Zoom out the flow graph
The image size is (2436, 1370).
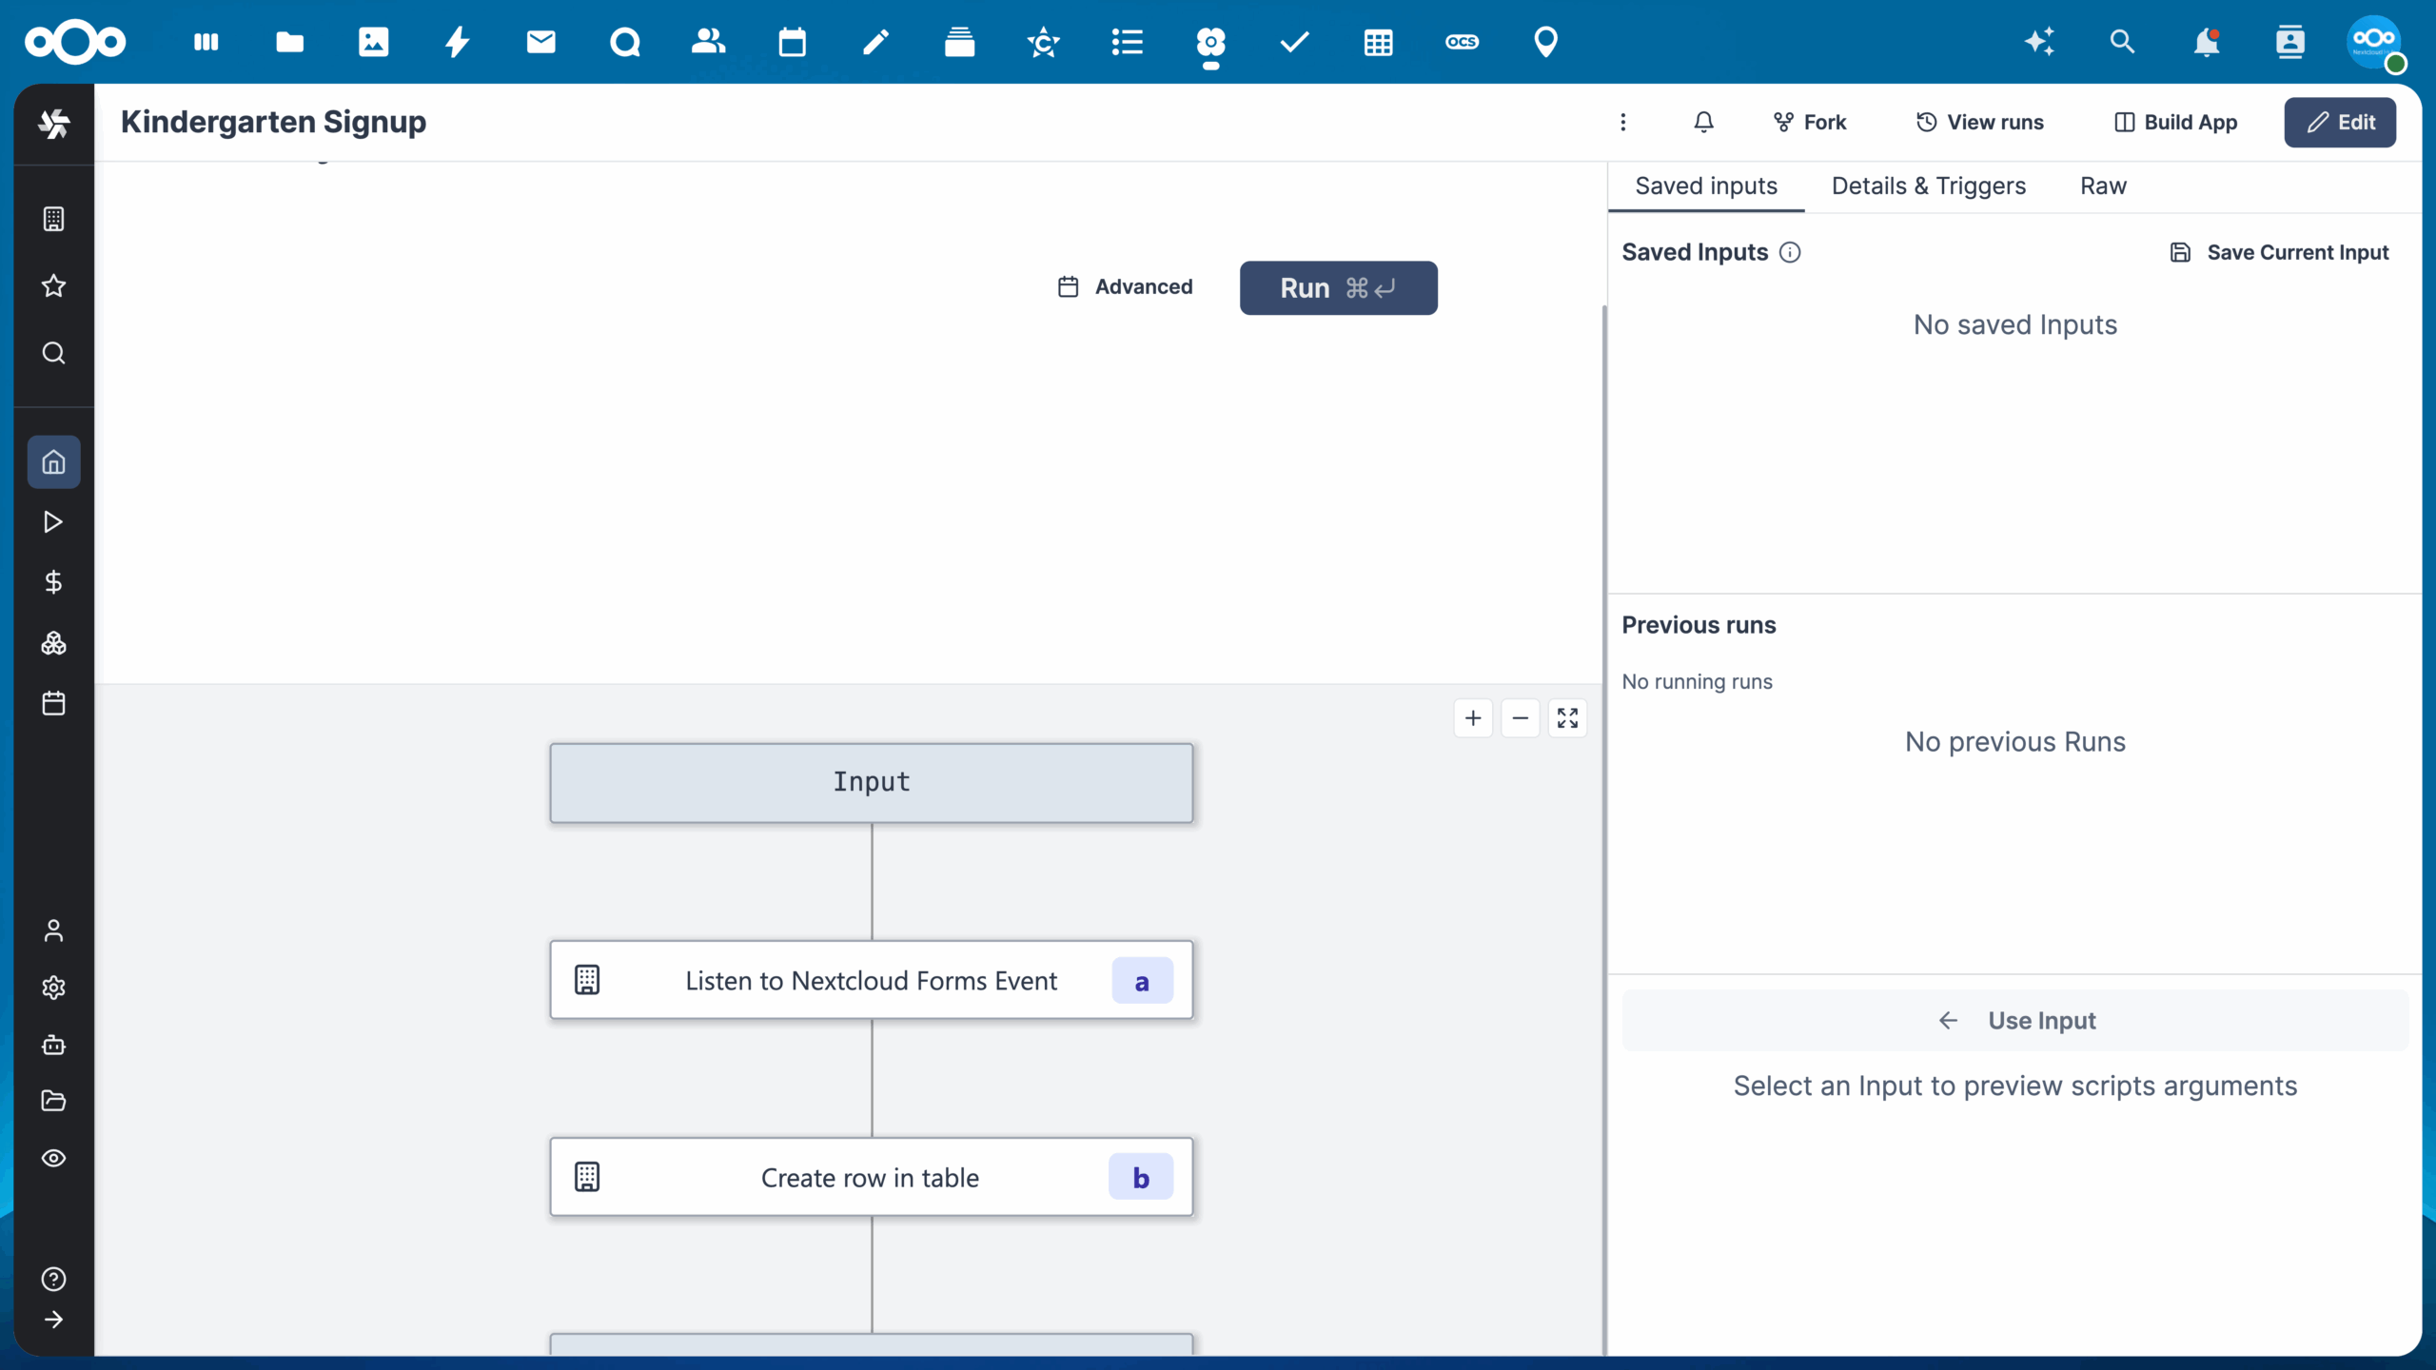pyautogui.click(x=1521, y=718)
